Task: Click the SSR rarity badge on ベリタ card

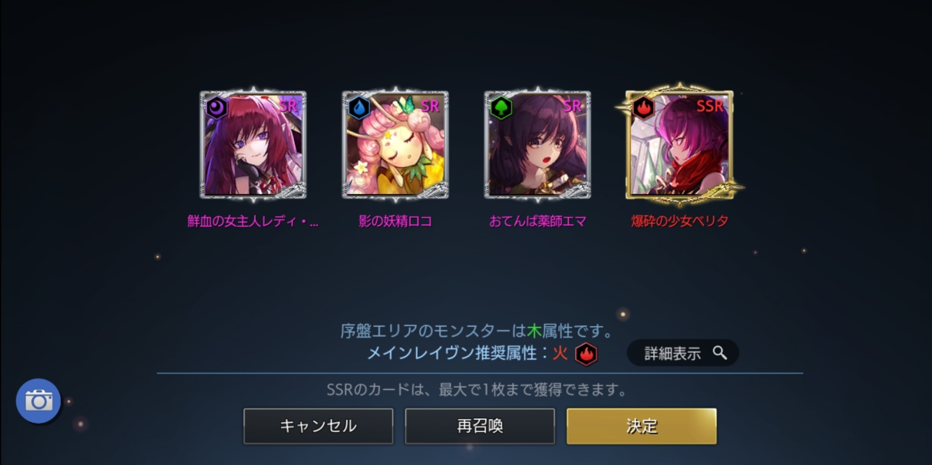Action: (710, 106)
